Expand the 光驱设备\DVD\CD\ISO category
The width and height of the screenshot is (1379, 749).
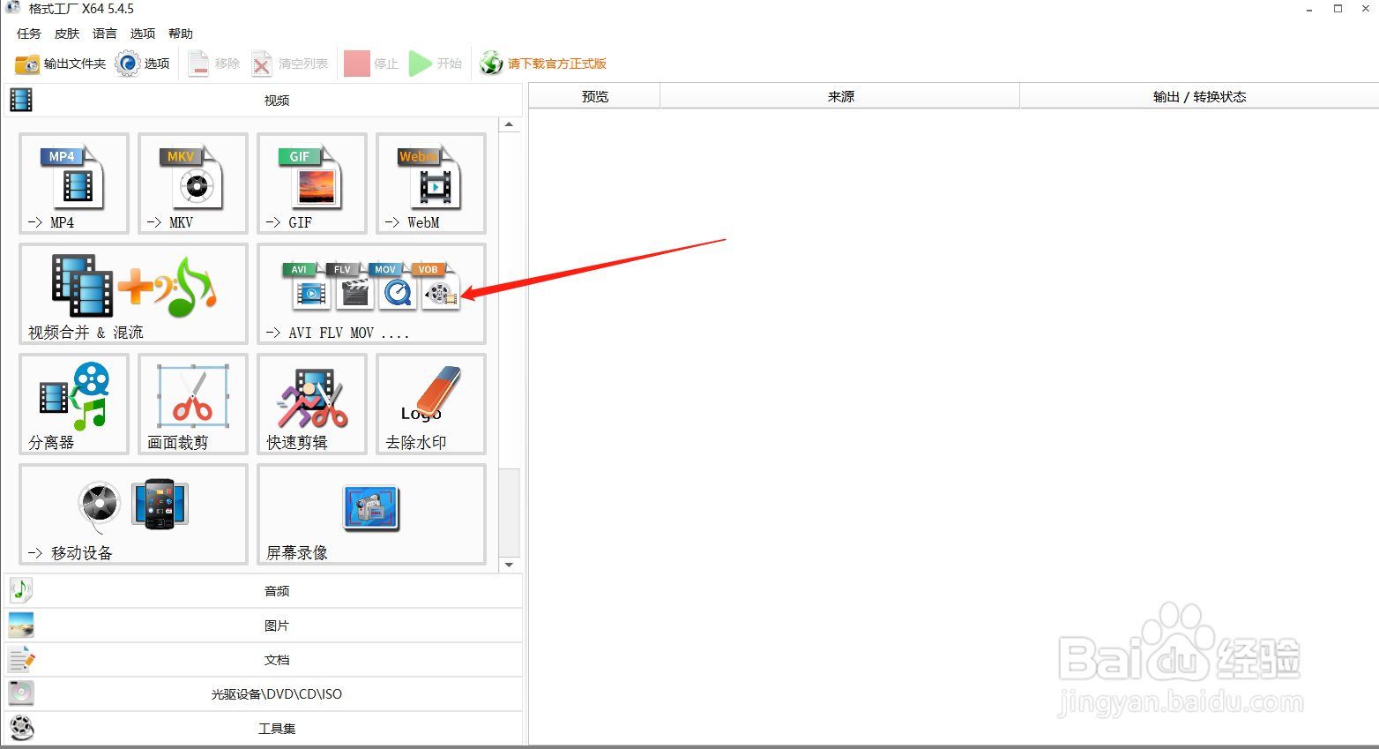pos(264,694)
